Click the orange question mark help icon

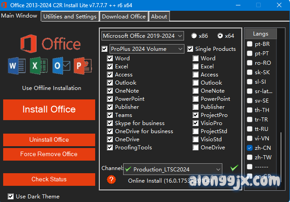pos(111,180)
